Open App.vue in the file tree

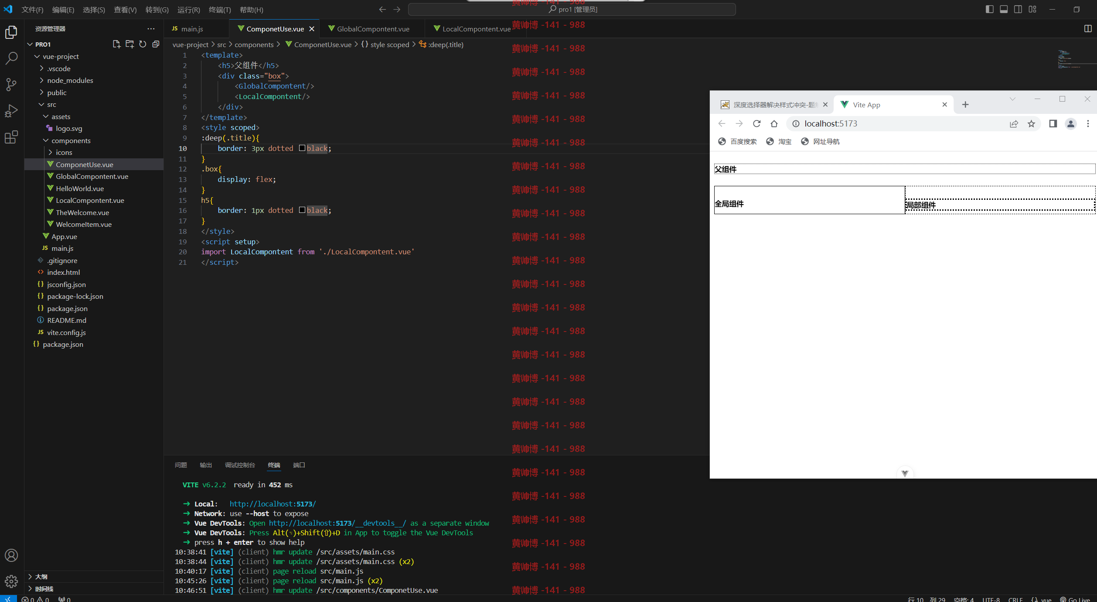(64, 236)
